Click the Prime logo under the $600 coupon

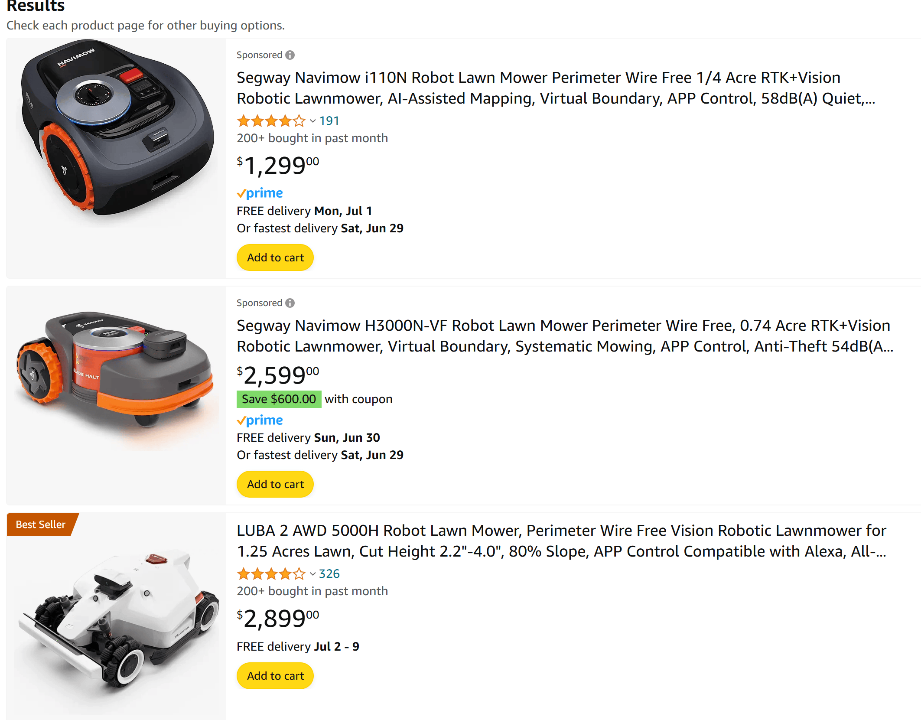tap(260, 420)
